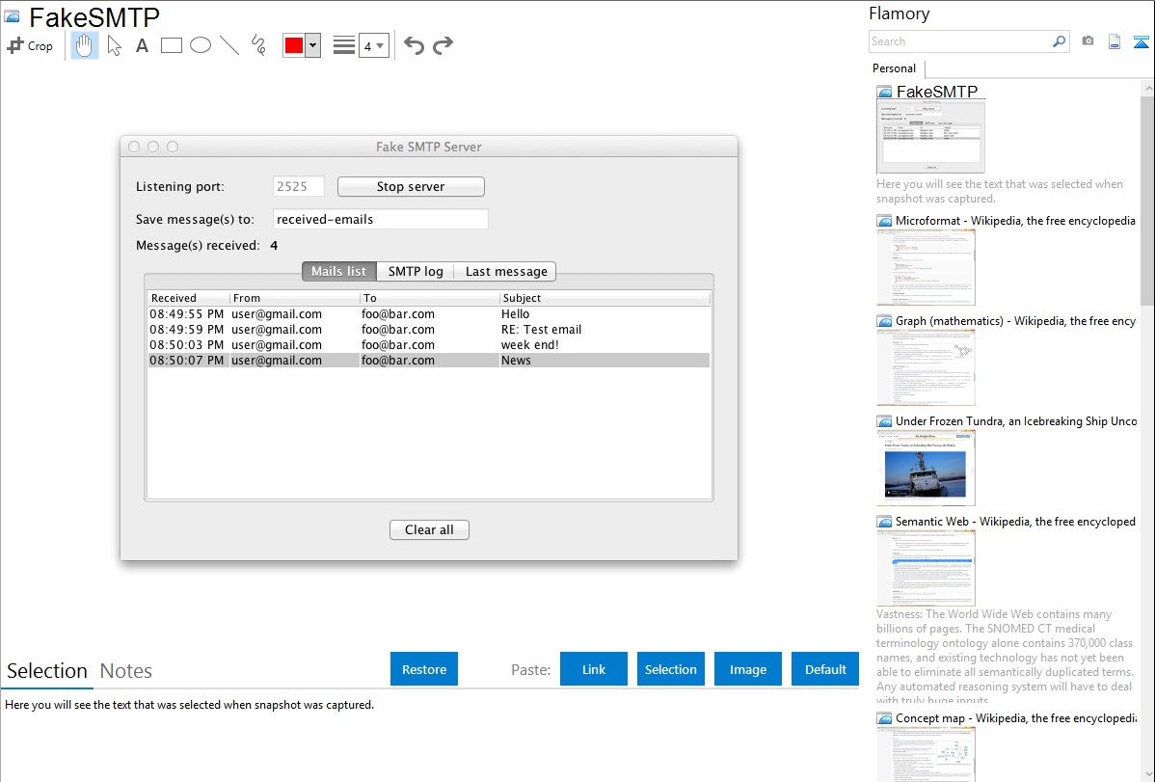Select the RE: Test email row
The width and height of the screenshot is (1155, 782).
coord(429,330)
